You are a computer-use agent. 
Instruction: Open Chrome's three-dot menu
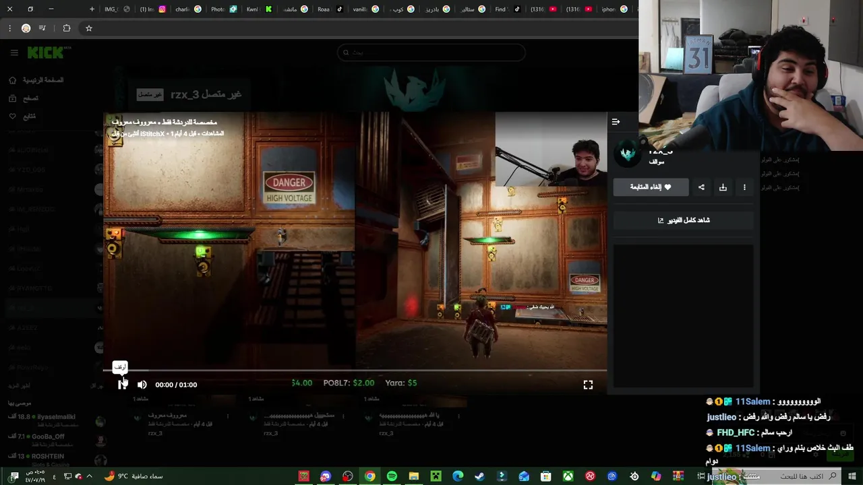[9, 28]
